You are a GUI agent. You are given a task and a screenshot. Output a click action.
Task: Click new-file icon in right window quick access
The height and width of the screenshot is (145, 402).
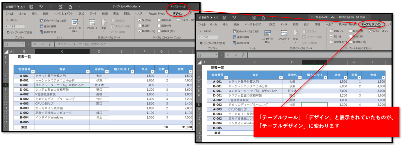263,17
